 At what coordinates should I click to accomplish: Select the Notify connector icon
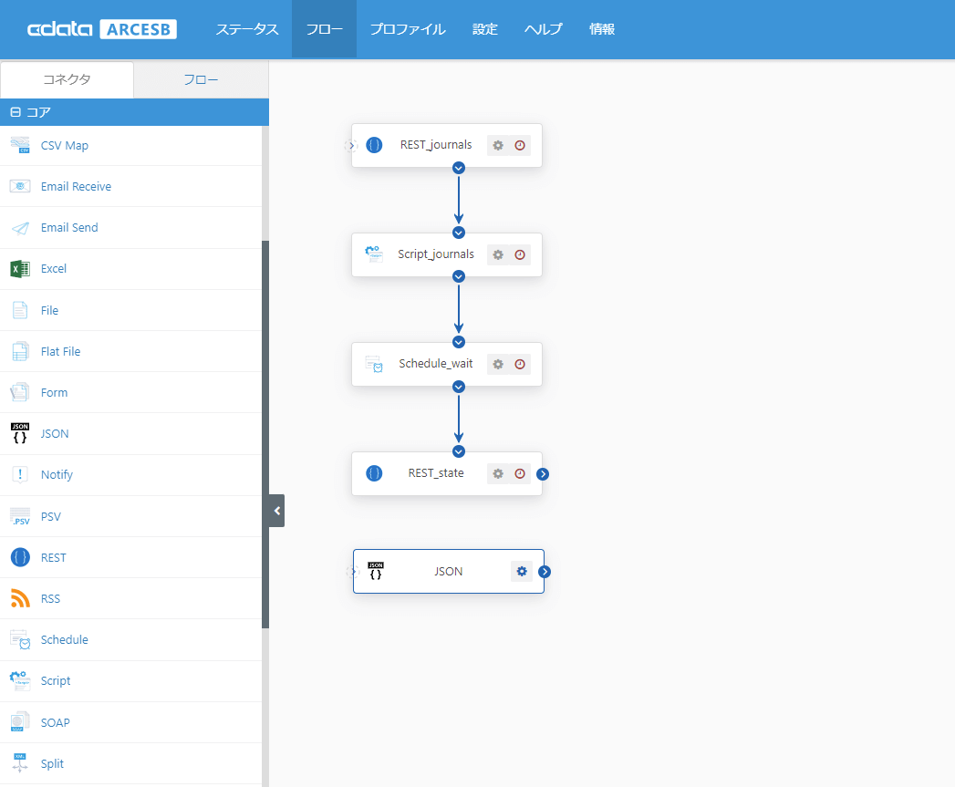pos(20,474)
